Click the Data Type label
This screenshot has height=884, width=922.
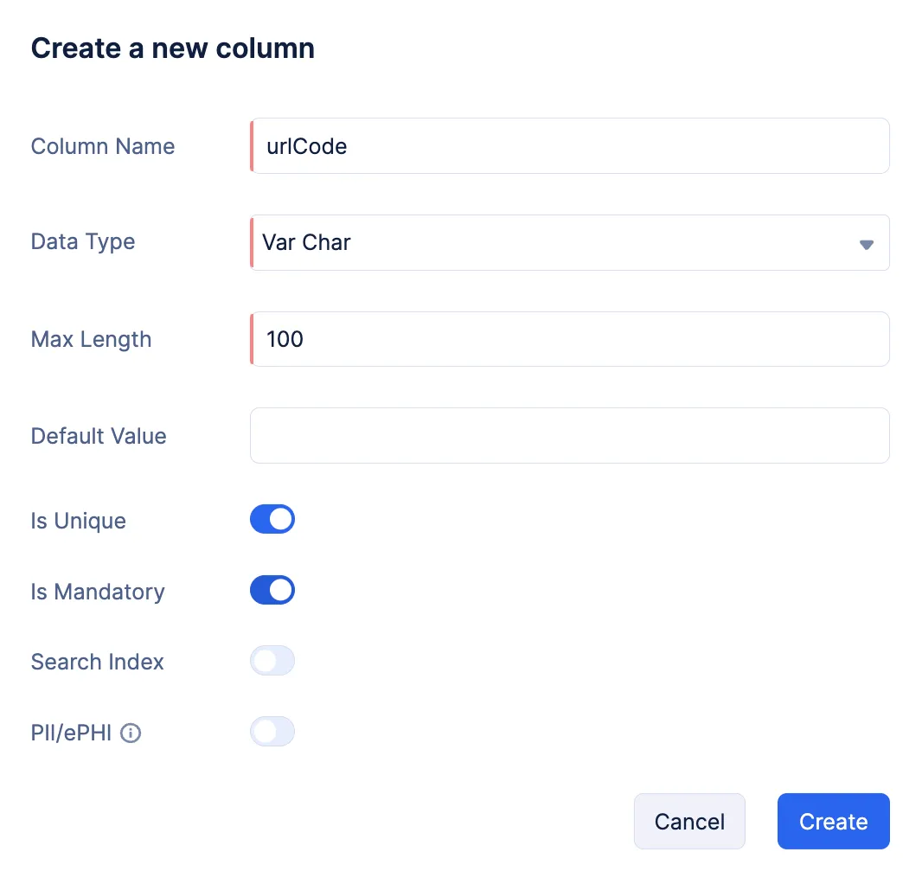pos(83,241)
